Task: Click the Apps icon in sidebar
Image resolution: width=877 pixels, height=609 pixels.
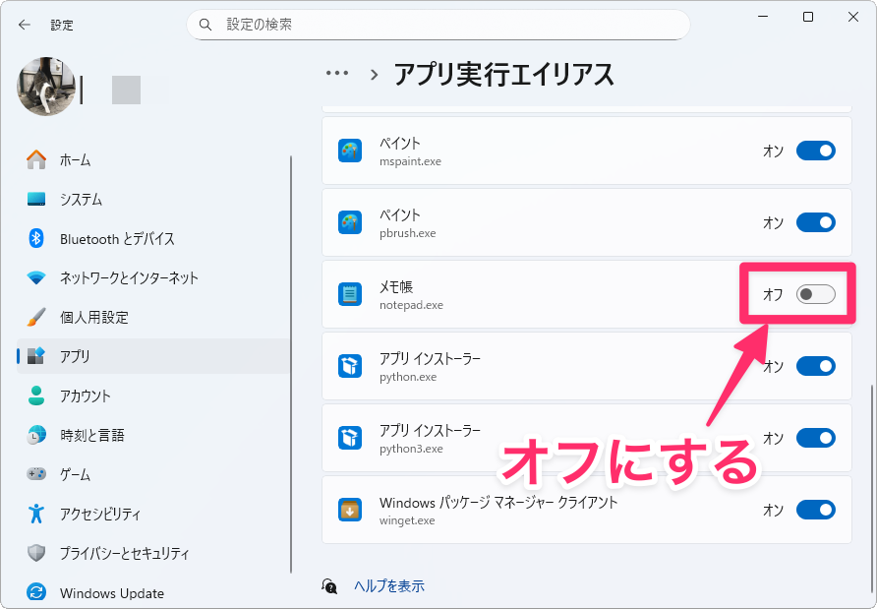Action: tap(36, 356)
